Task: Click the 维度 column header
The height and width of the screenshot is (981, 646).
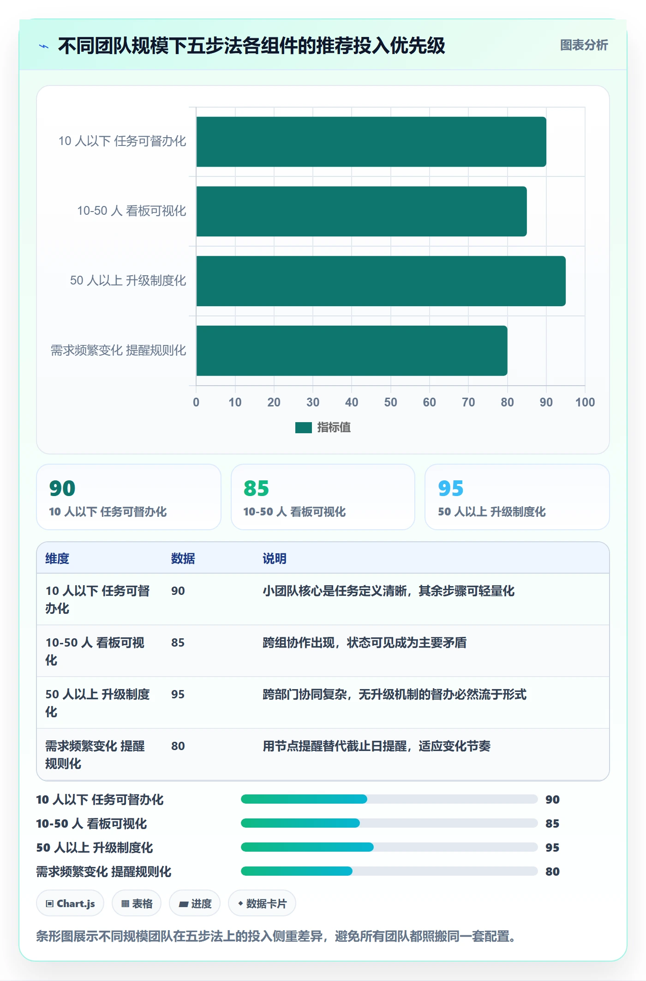Action: [x=57, y=558]
